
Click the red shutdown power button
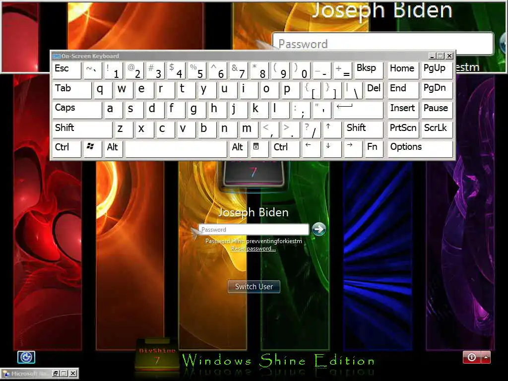coord(472,357)
